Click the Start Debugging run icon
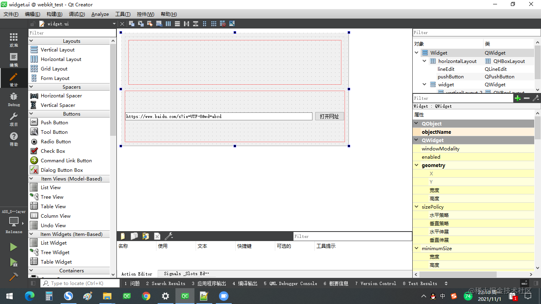Viewport: 541px width, 304px height. (13, 262)
